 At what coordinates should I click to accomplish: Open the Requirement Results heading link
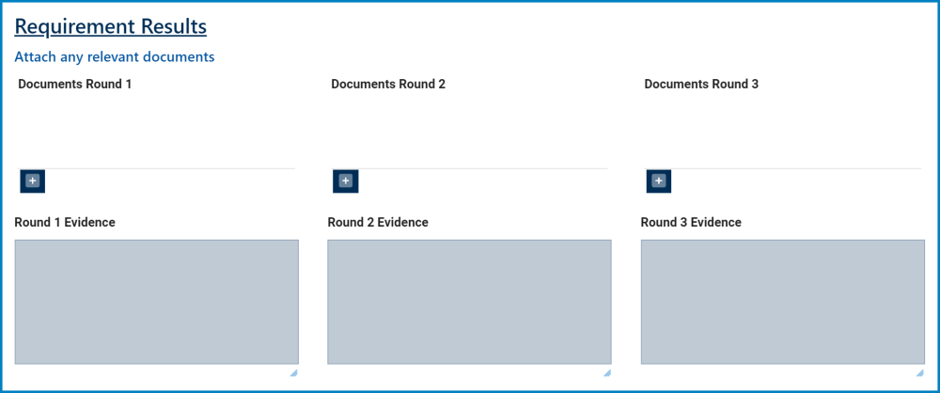[110, 26]
